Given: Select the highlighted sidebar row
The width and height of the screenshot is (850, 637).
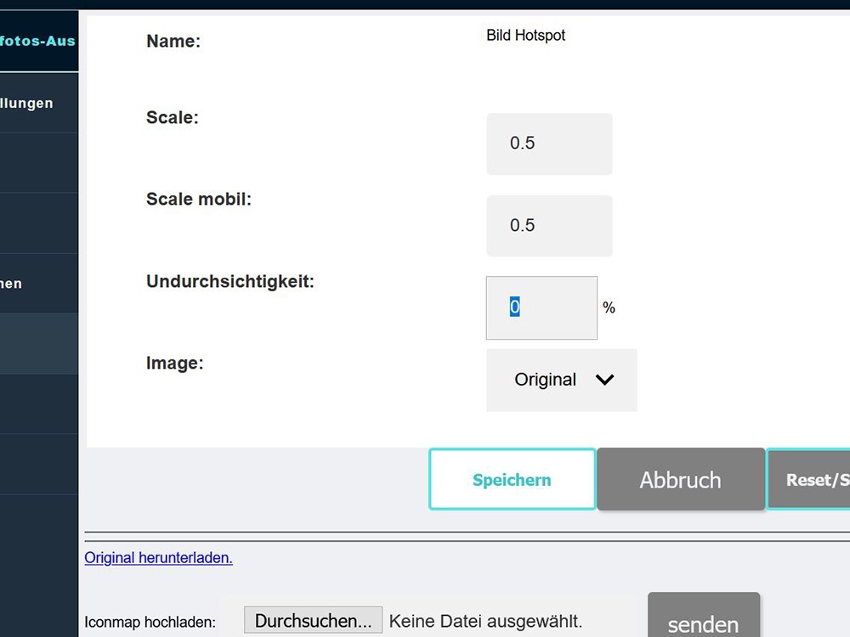Looking at the screenshot, I should pos(38,344).
